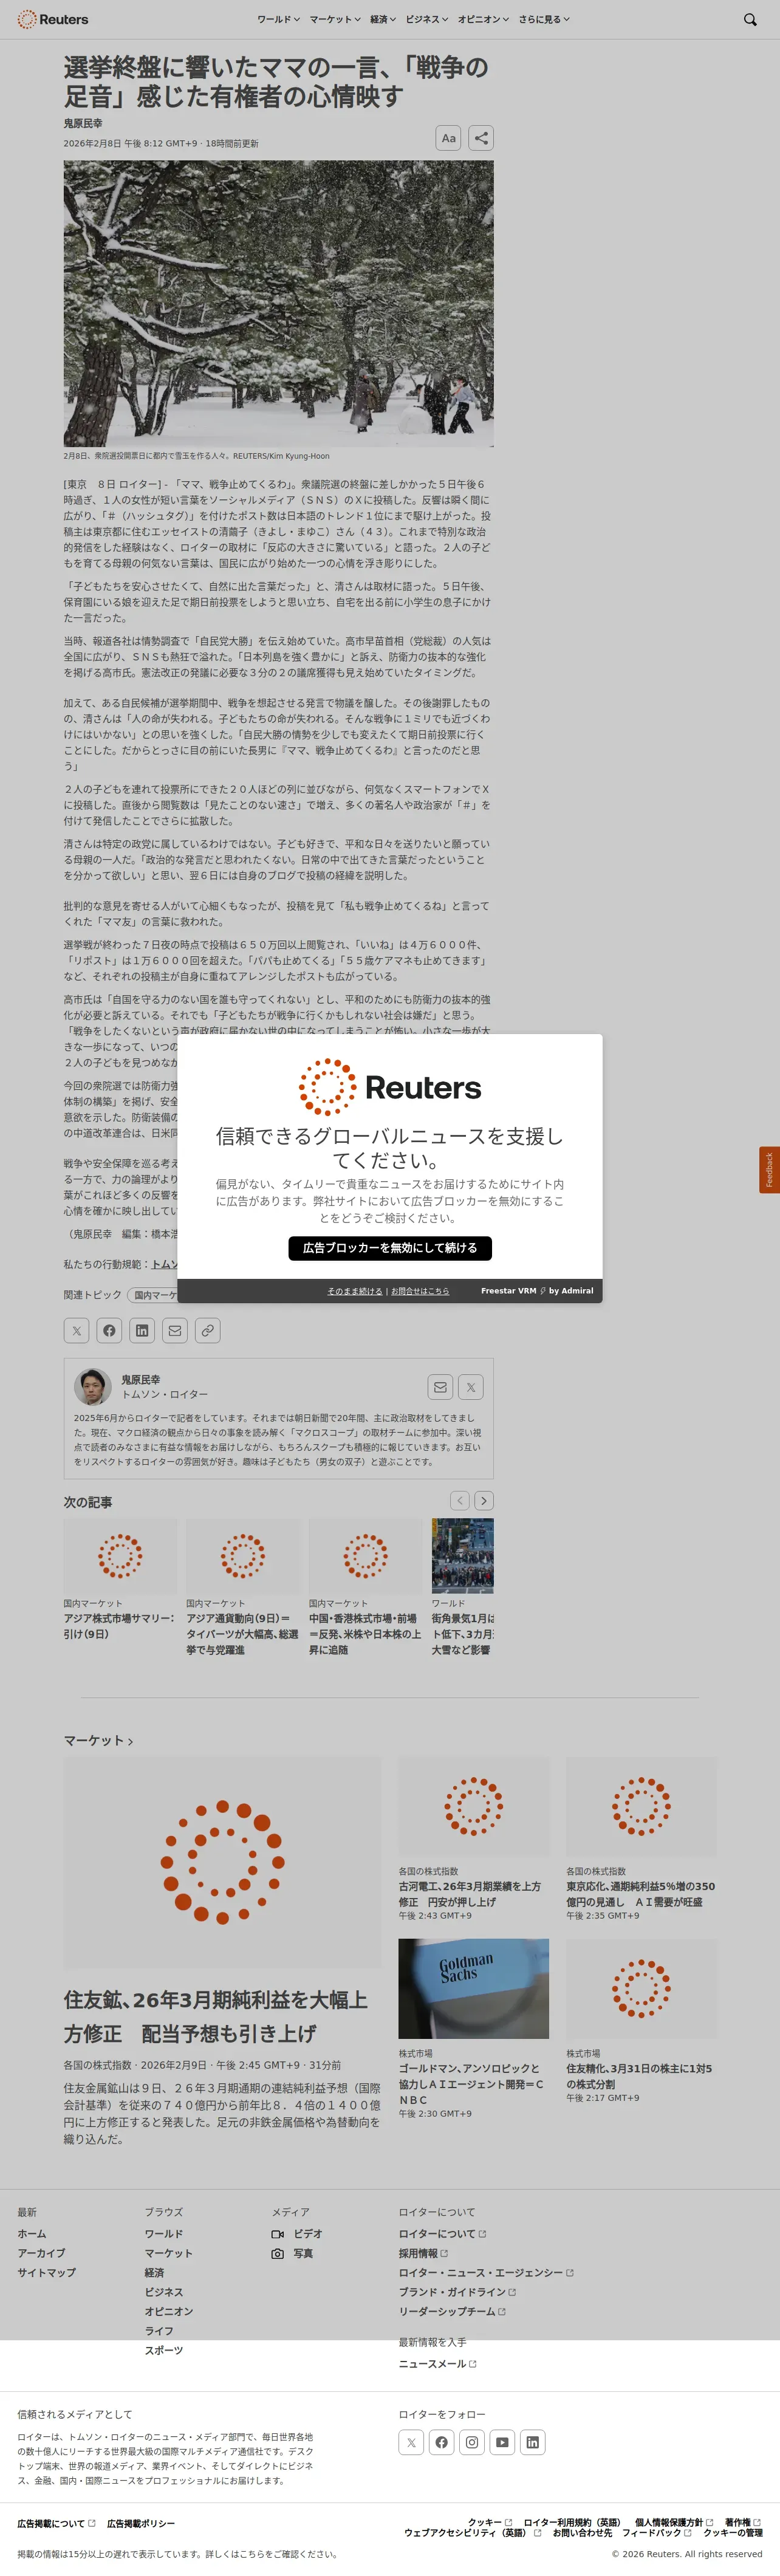Image resolution: width=780 pixels, height=2576 pixels.
Task: Open the search magnifier icon
Action: 750,19
